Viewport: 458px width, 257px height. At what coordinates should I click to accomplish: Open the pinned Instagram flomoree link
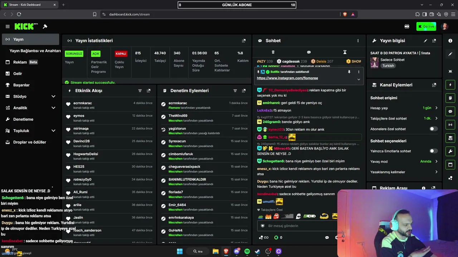point(287,78)
